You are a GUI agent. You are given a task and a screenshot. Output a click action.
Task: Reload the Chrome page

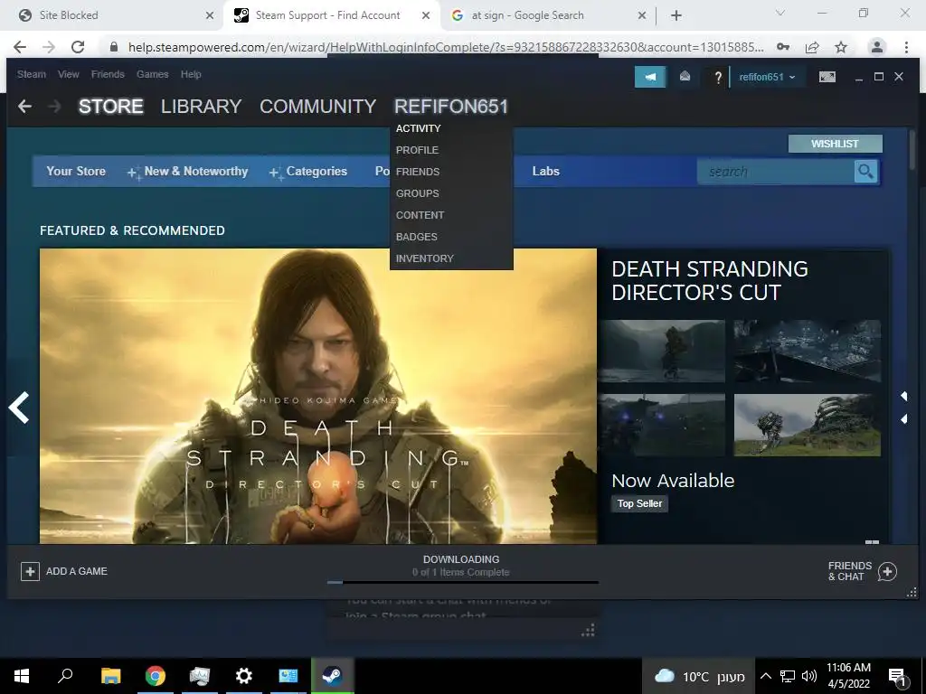(78, 47)
